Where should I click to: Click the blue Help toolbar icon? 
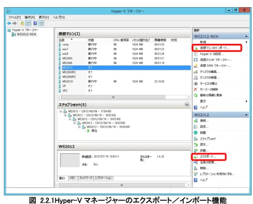point(35,23)
